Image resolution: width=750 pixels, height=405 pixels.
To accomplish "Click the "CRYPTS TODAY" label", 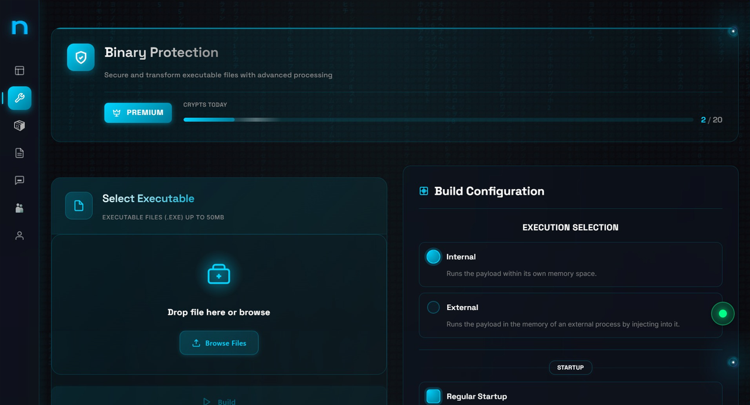I will pos(205,105).
